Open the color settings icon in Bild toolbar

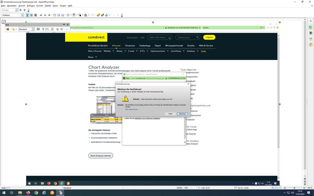coord(38,29)
